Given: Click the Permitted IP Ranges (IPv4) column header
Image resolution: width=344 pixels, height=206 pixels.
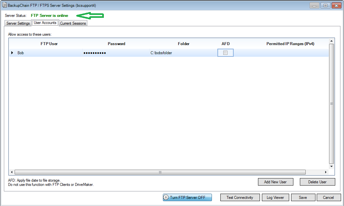Looking at the screenshot, I should click(x=290, y=44).
